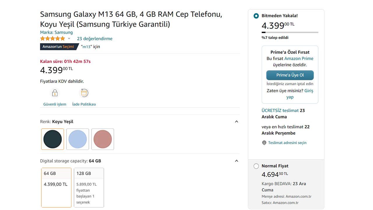Viewport: 373px width, 210px height.
Task: Click the secure transaction lock icon
Action: click(x=55, y=93)
